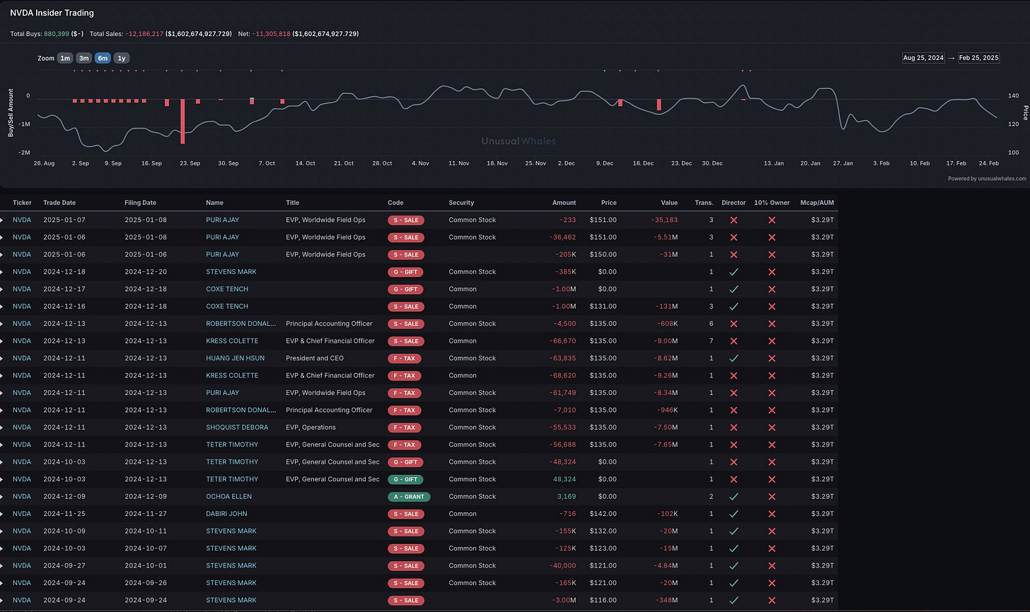Click Director checkmark on HUANG JEN HSUN row
Viewport: 1030px width, 612px height.
click(734, 358)
